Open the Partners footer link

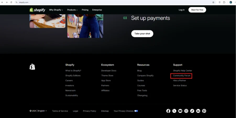pos(105,86)
